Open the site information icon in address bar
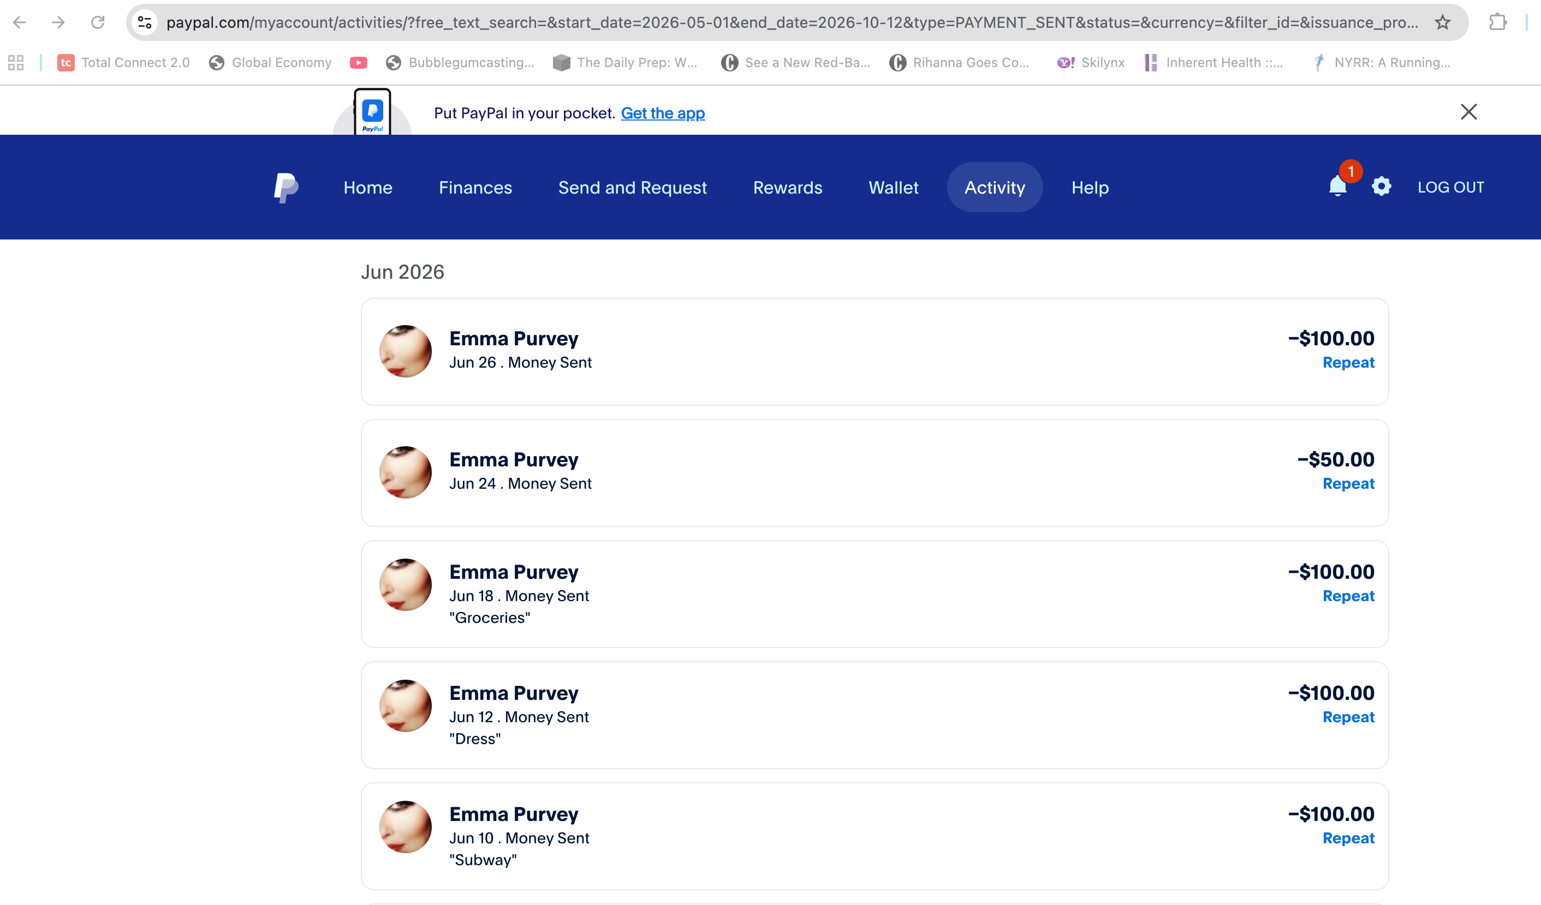The height and width of the screenshot is (905, 1541). tap(145, 22)
